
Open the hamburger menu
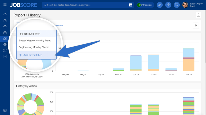[5, 5]
